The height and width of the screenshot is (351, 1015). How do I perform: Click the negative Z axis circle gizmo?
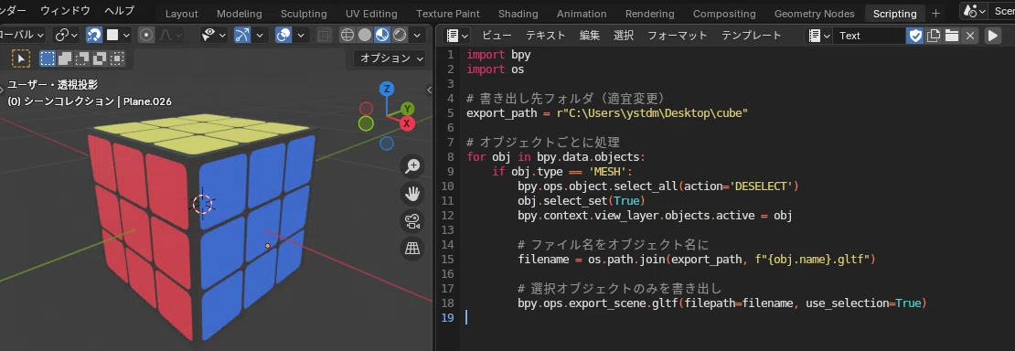[x=387, y=144]
